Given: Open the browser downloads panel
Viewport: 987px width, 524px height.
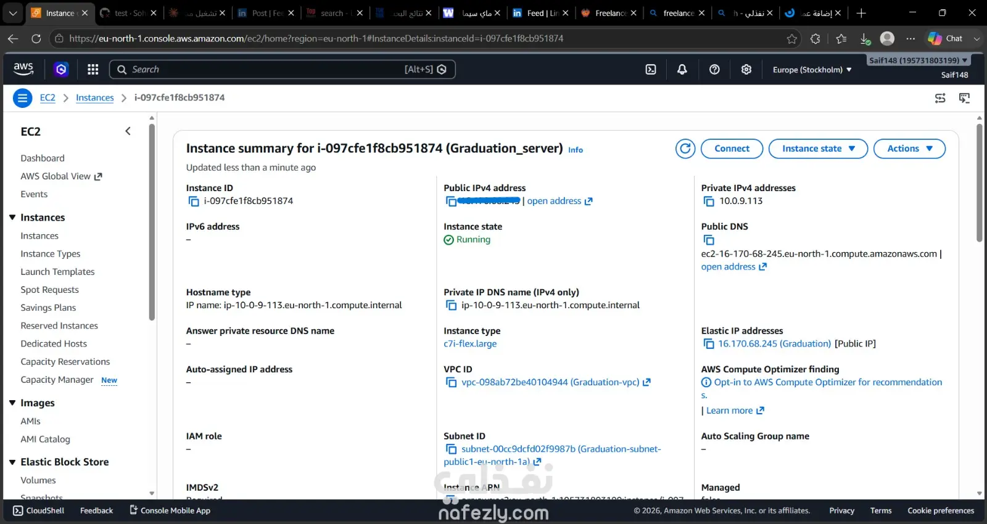Looking at the screenshot, I should pyautogui.click(x=865, y=39).
